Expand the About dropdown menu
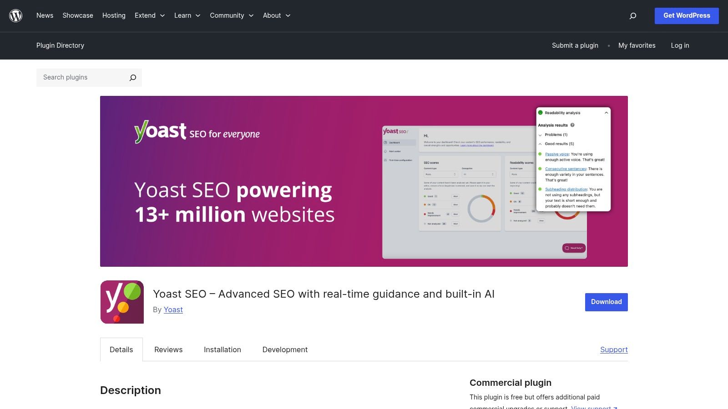Image resolution: width=728 pixels, height=409 pixels. coord(276,15)
